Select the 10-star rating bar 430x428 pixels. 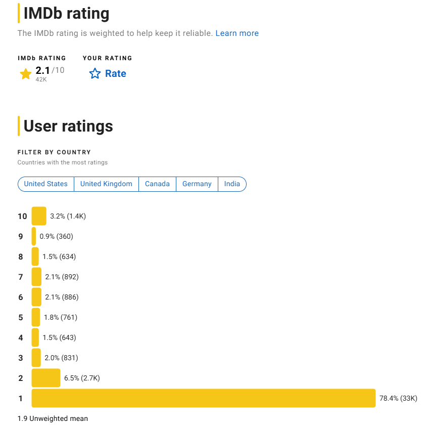point(38,216)
